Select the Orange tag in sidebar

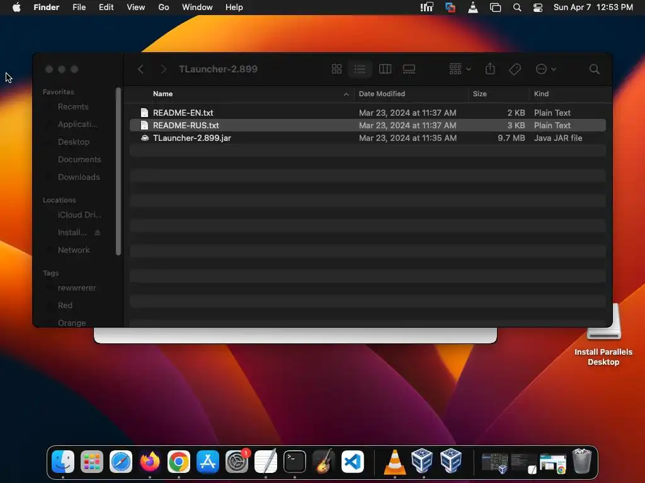tap(72, 323)
